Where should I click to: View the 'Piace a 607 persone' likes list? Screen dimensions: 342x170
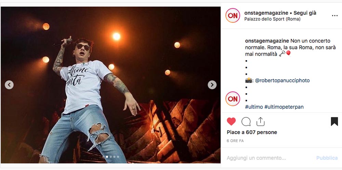(x=252, y=132)
